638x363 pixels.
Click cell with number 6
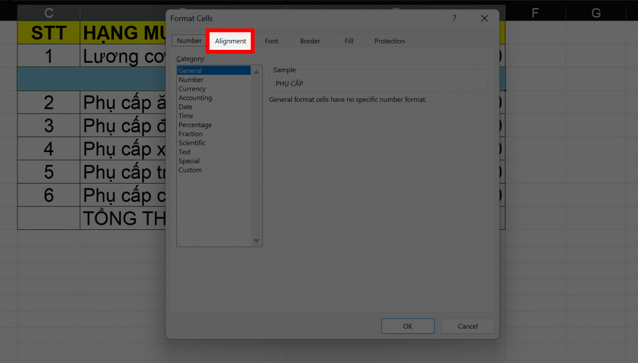[49, 195]
